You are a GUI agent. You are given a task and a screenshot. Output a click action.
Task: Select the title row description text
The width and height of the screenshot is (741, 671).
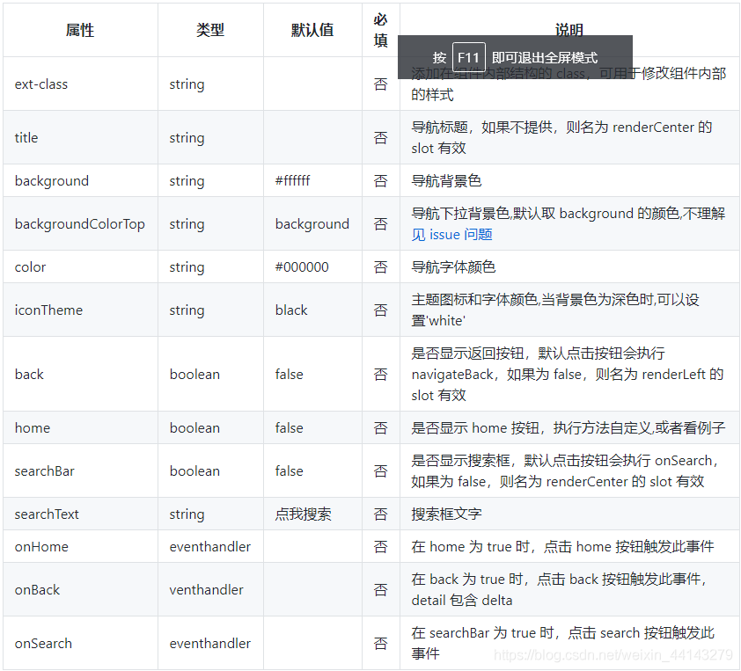[561, 137]
